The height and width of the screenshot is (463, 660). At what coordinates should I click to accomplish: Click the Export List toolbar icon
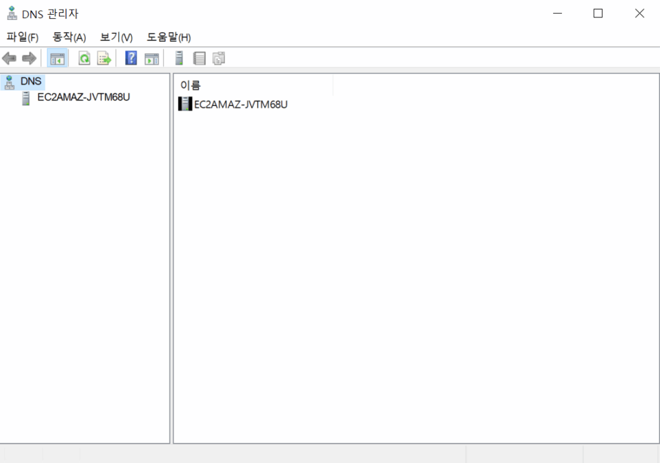point(104,59)
